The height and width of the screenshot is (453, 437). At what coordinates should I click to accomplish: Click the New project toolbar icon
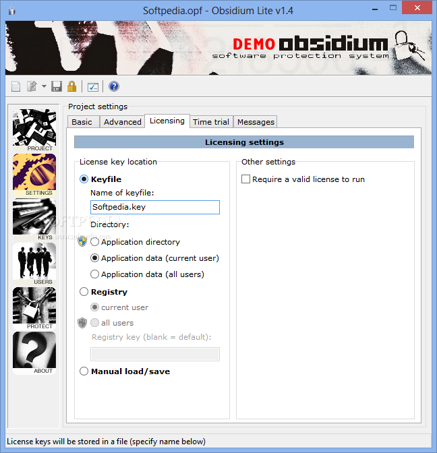point(16,86)
